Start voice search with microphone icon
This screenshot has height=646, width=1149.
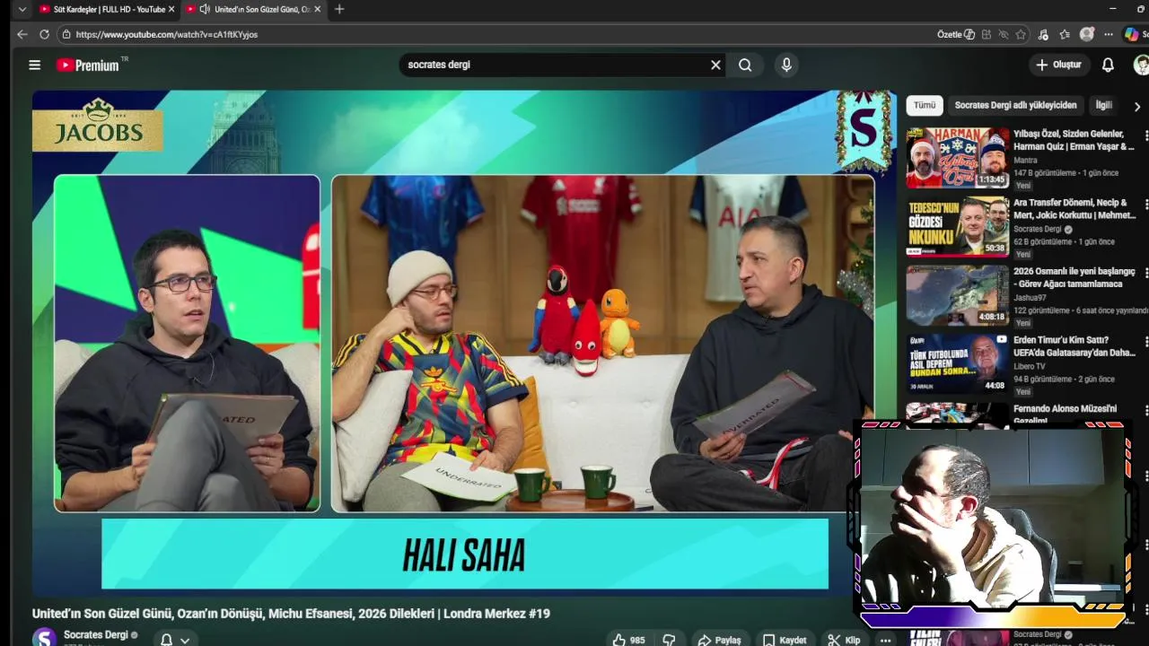pyautogui.click(x=786, y=65)
